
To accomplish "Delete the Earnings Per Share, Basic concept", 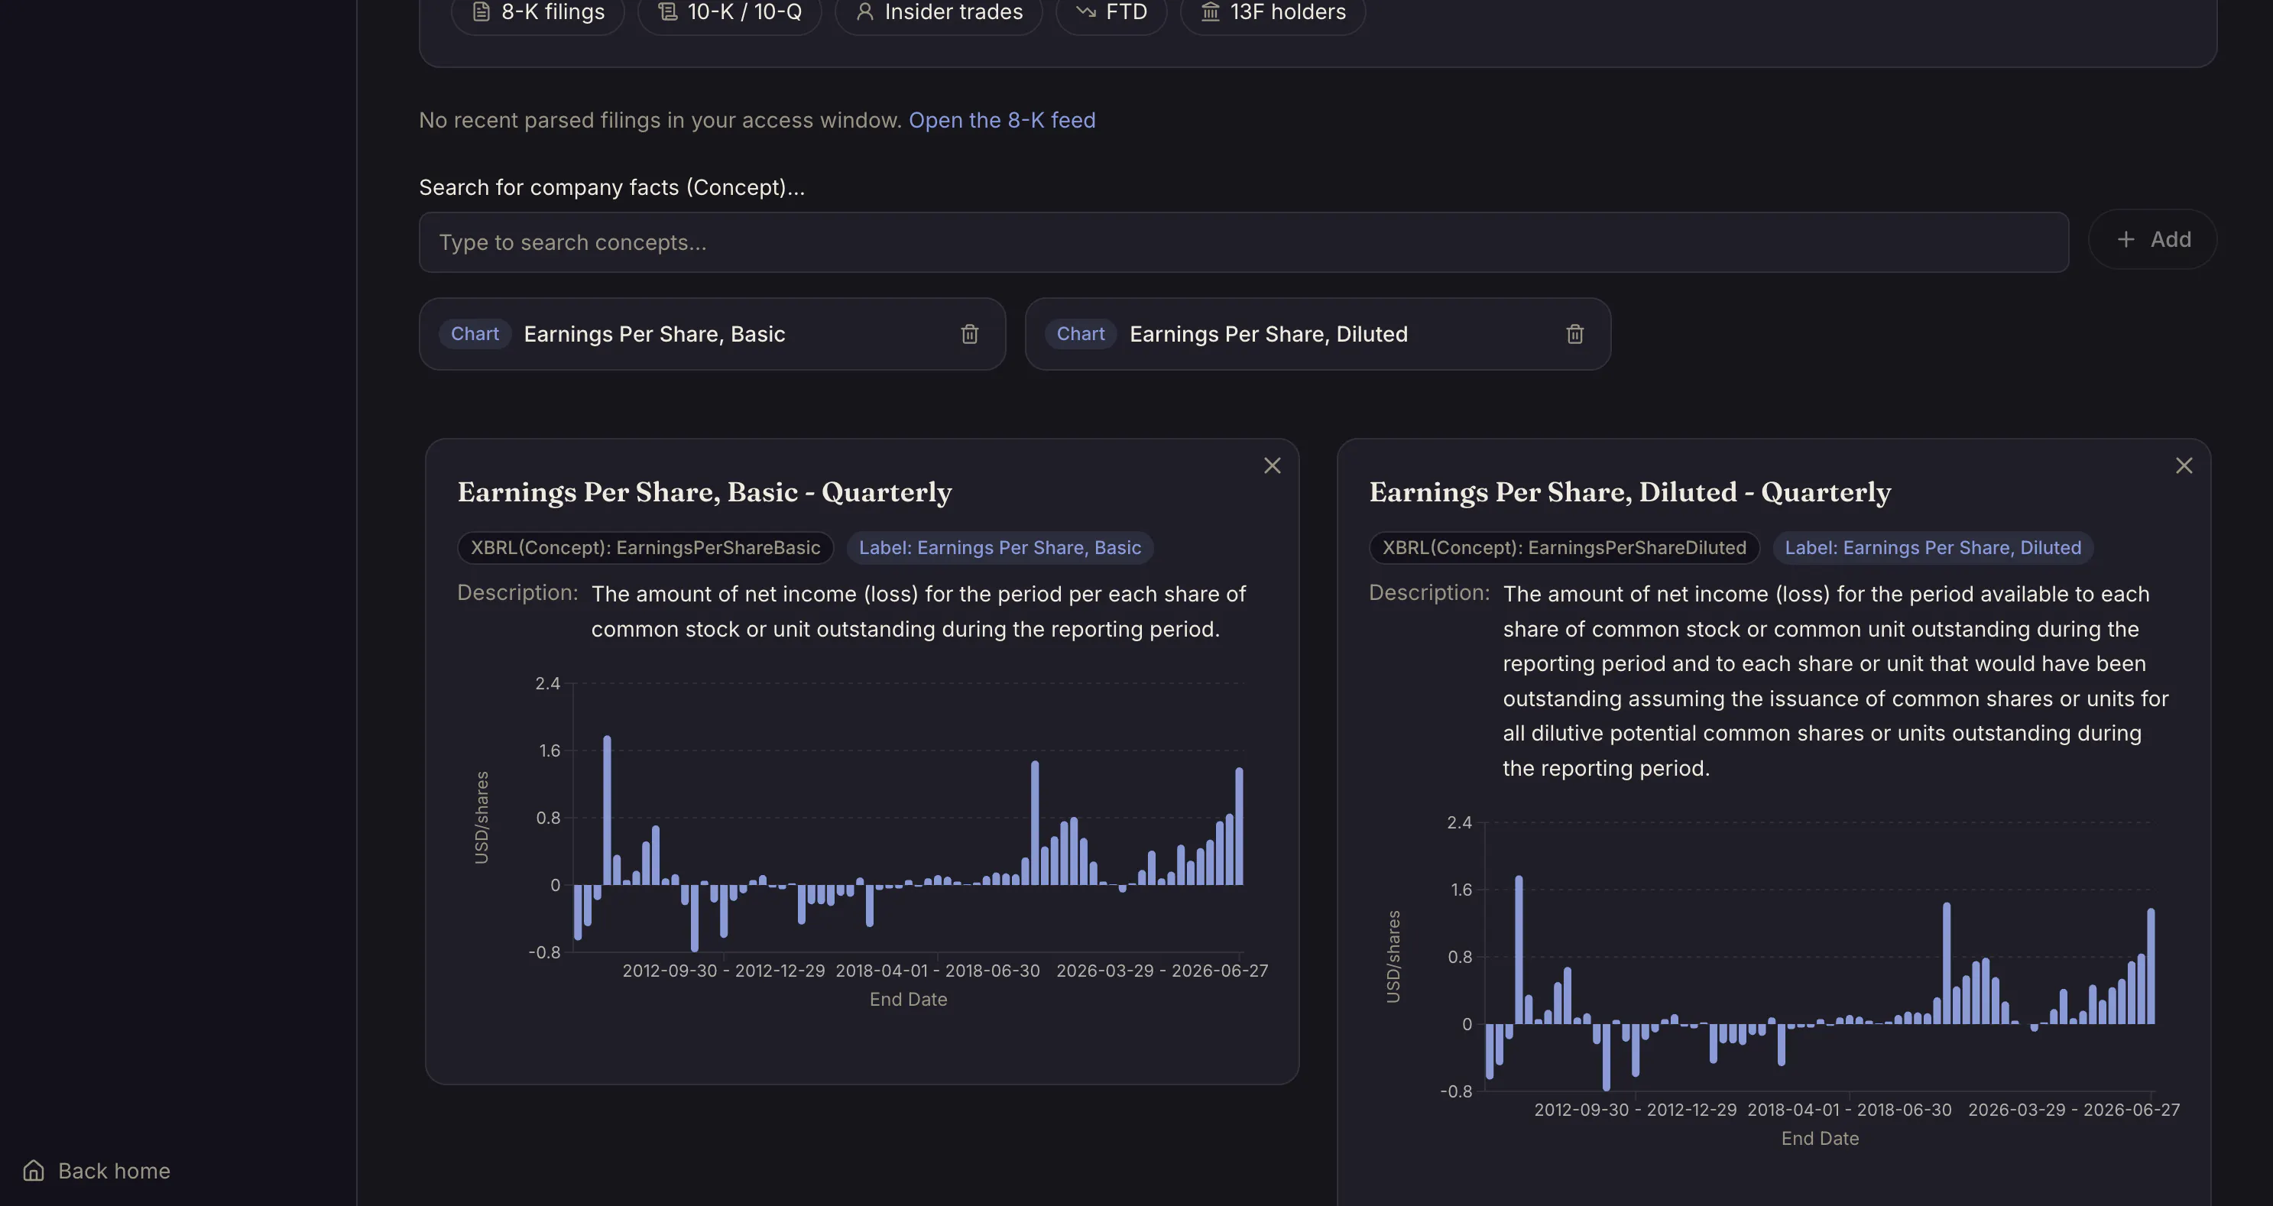I will pyautogui.click(x=970, y=334).
